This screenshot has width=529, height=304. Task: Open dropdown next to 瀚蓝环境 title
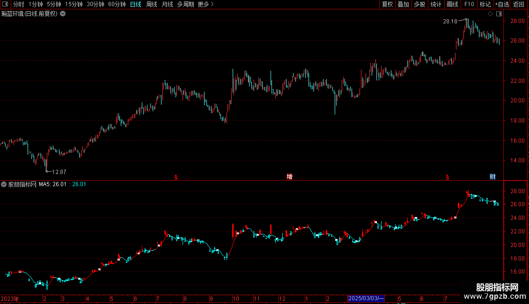tap(63, 14)
